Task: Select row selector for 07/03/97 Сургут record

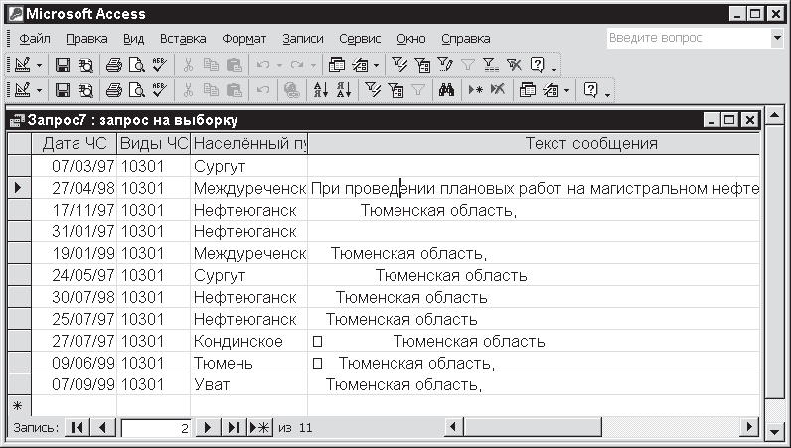Action: (x=17, y=166)
